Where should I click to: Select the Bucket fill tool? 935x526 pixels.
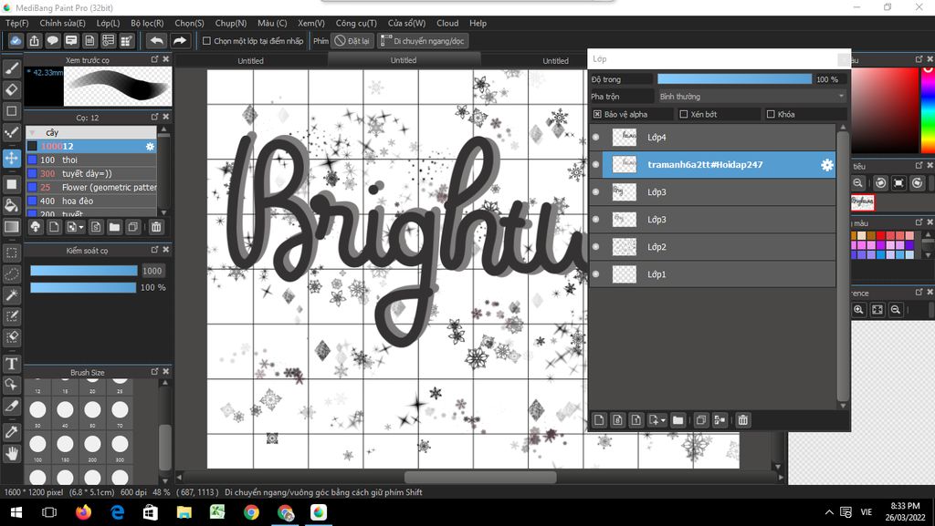11,205
